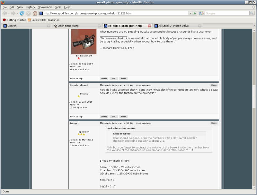Click the Reload page icon
This screenshot has width=257, height=195.
point(22,13)
